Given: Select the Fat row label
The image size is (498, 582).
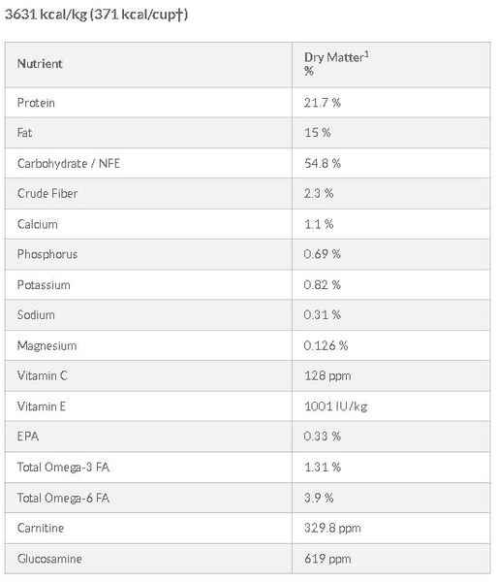Looking at the screenshot, I should coord(24,133).
